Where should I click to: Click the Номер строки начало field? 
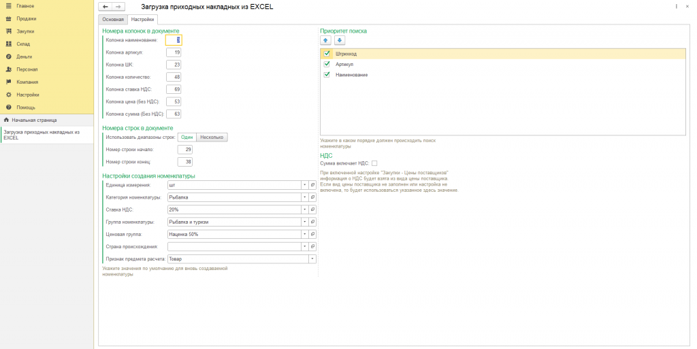(184, 149)
